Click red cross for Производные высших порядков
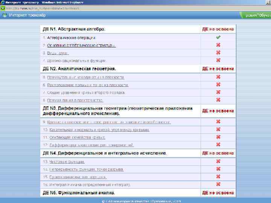The width and height of the screenshot is (271, 203). click(218, 177)
